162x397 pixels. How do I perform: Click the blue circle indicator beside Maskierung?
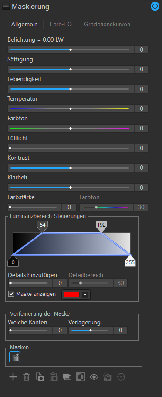(154, 7)
